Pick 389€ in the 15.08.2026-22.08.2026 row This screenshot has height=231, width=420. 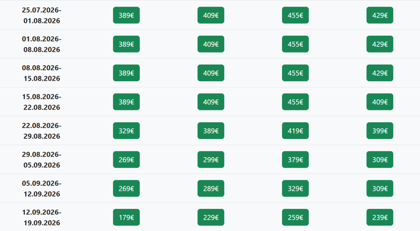coord(126,102)
